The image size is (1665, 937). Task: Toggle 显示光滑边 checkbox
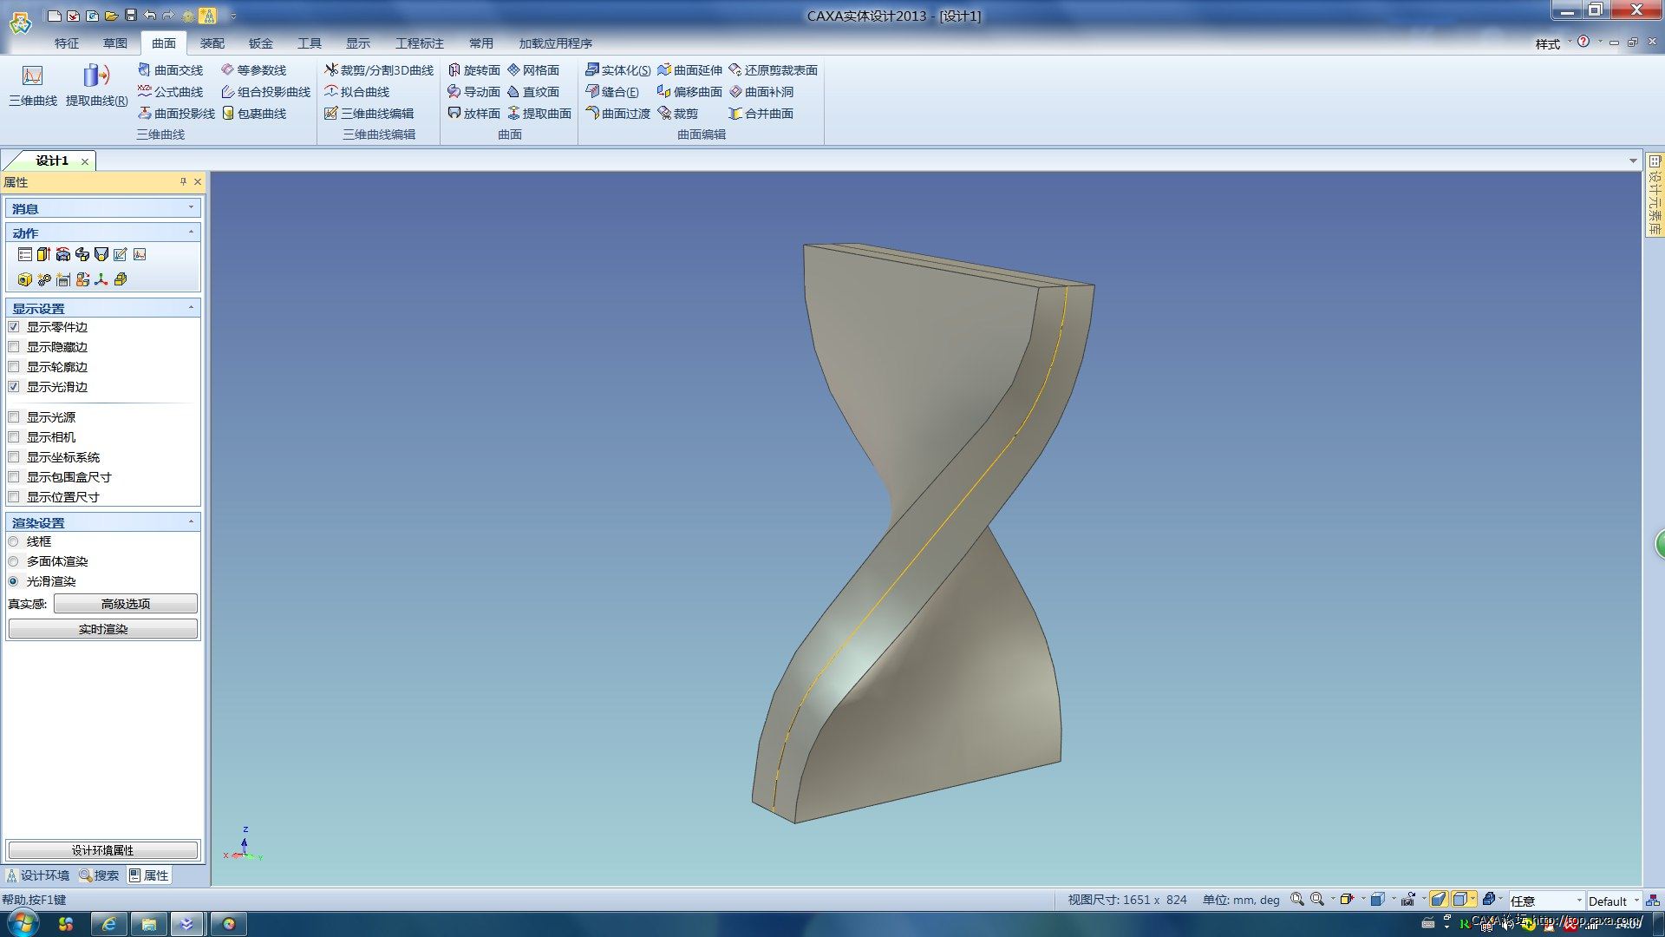[14, 387]
